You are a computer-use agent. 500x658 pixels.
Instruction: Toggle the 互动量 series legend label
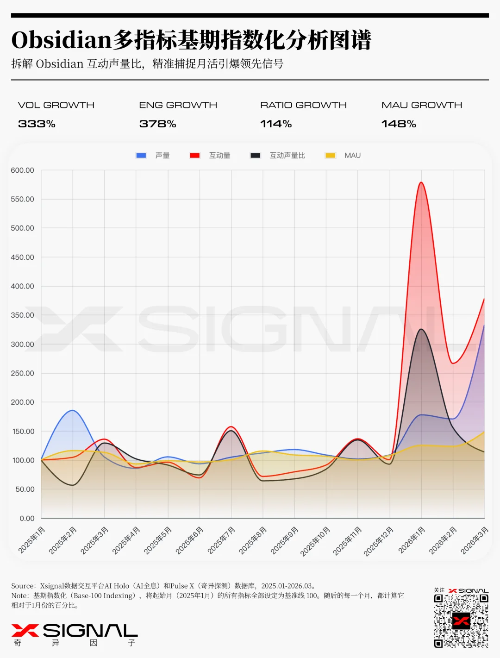click(219, 156)
